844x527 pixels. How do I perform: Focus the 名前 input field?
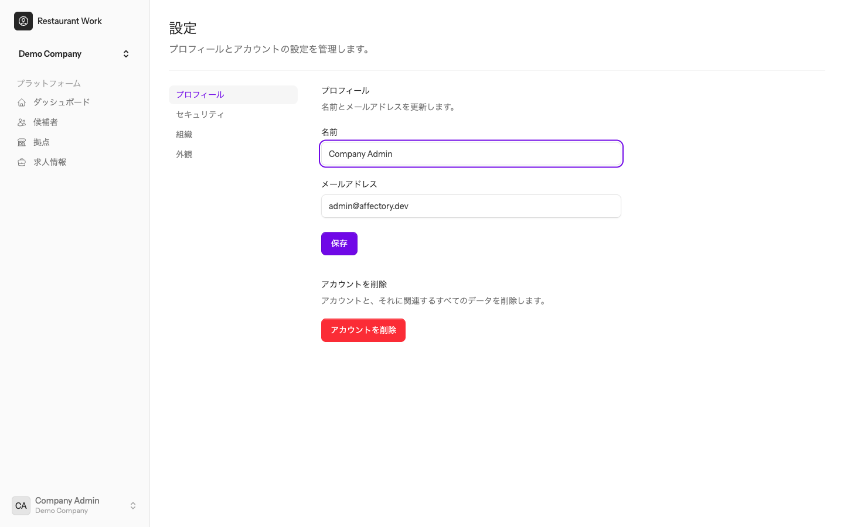(x=471, y=154)
